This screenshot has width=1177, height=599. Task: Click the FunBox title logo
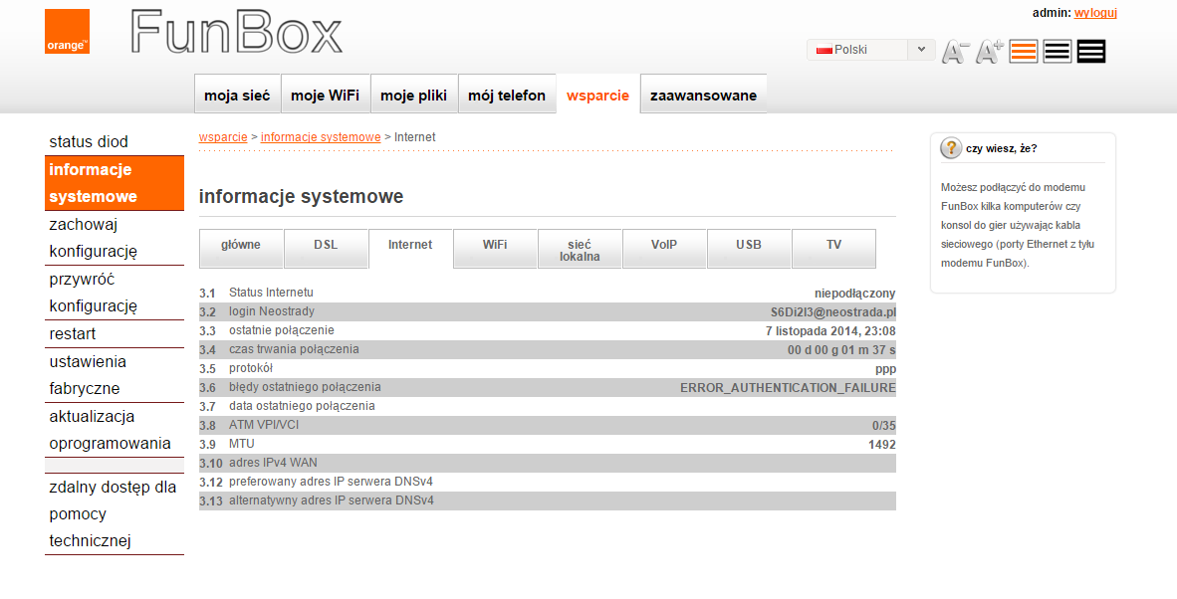236,32
